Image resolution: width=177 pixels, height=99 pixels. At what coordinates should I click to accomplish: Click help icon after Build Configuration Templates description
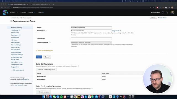[92, 89]
